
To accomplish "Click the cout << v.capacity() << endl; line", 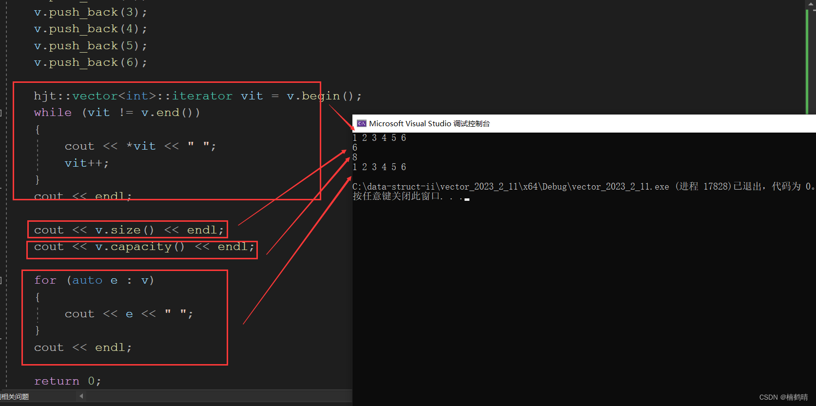I will (x=144, y=247).
